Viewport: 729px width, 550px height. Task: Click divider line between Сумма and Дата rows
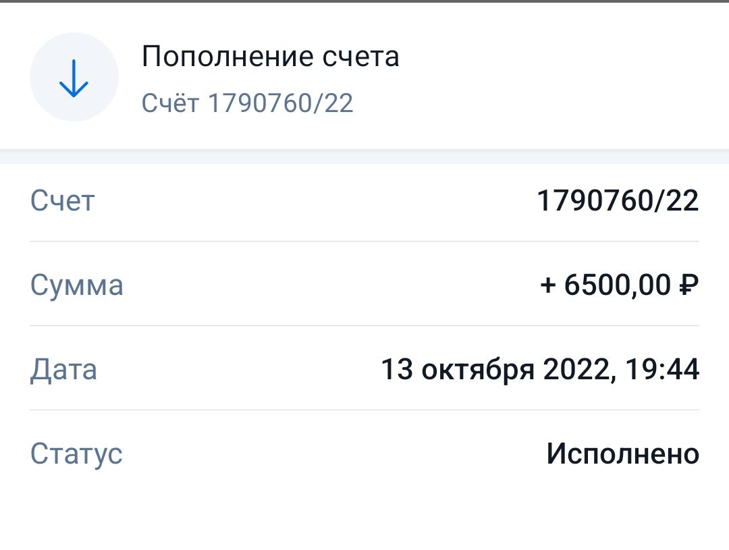(x=364, y=325)
